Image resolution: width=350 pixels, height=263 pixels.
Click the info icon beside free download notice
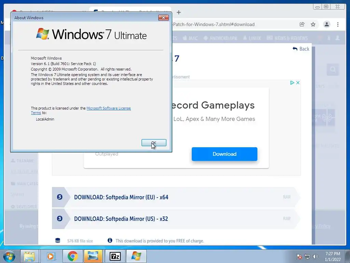pos(110,240)
